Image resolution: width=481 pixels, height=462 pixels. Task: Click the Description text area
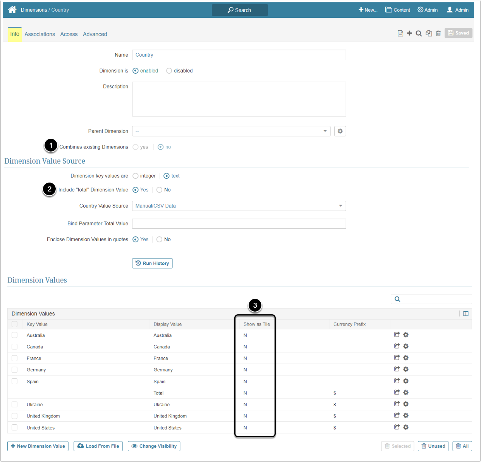point(239,99)
